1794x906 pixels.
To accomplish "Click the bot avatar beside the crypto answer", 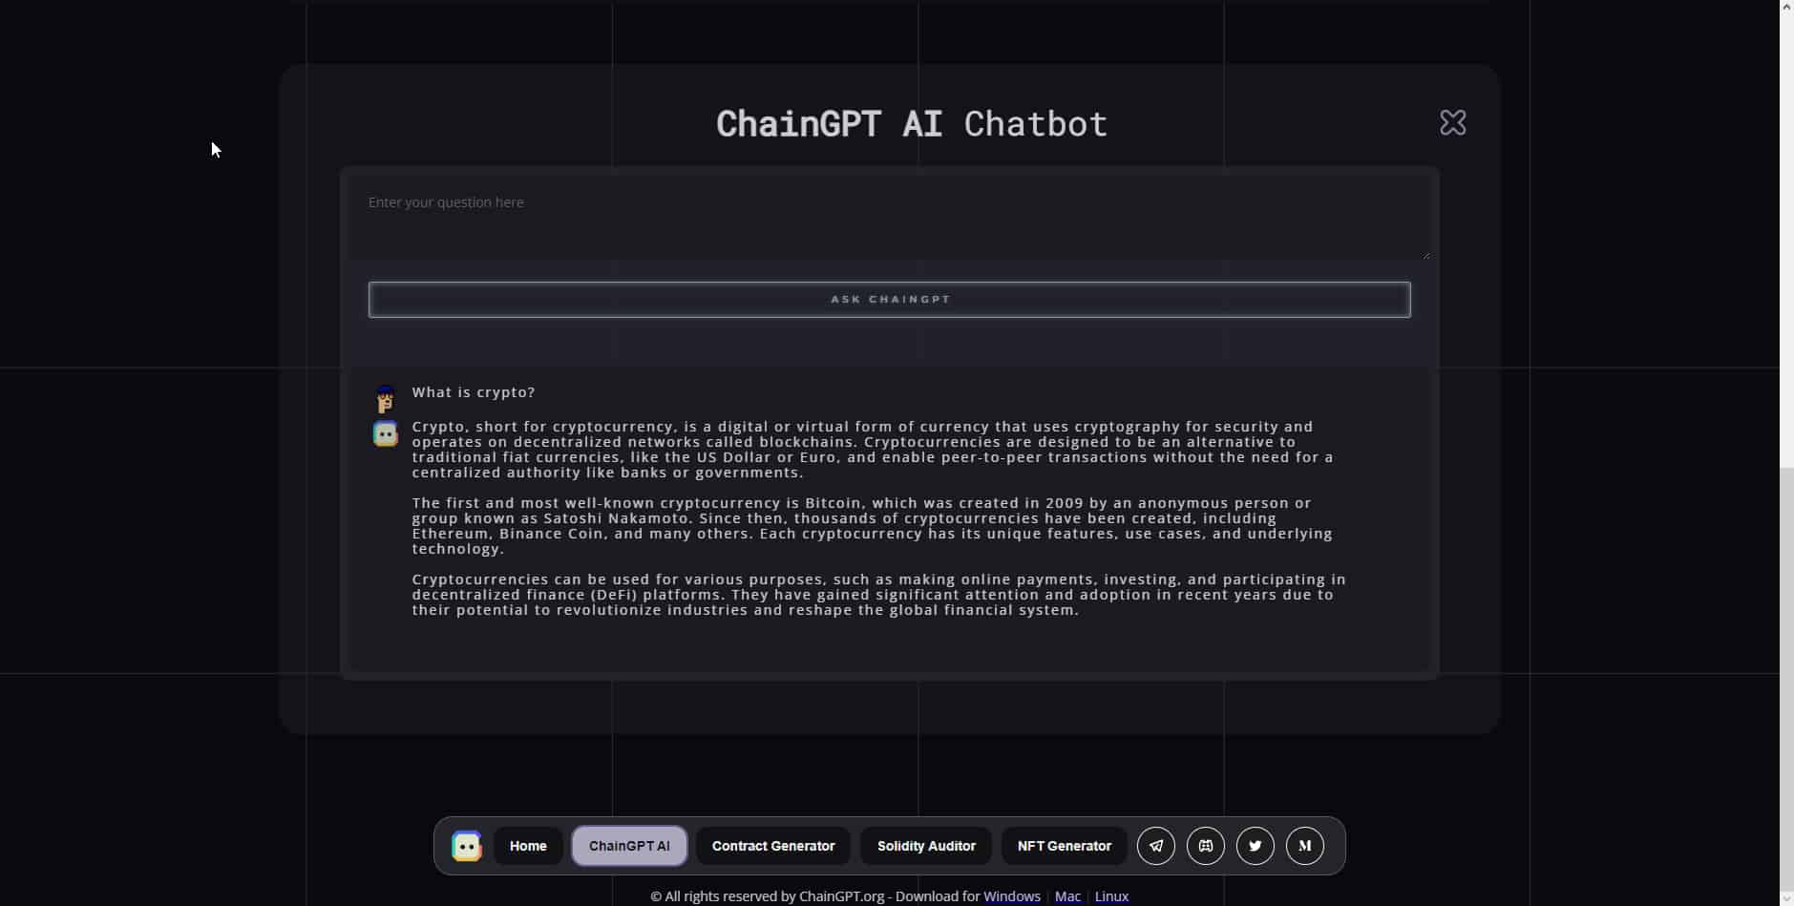I will 385,433.
